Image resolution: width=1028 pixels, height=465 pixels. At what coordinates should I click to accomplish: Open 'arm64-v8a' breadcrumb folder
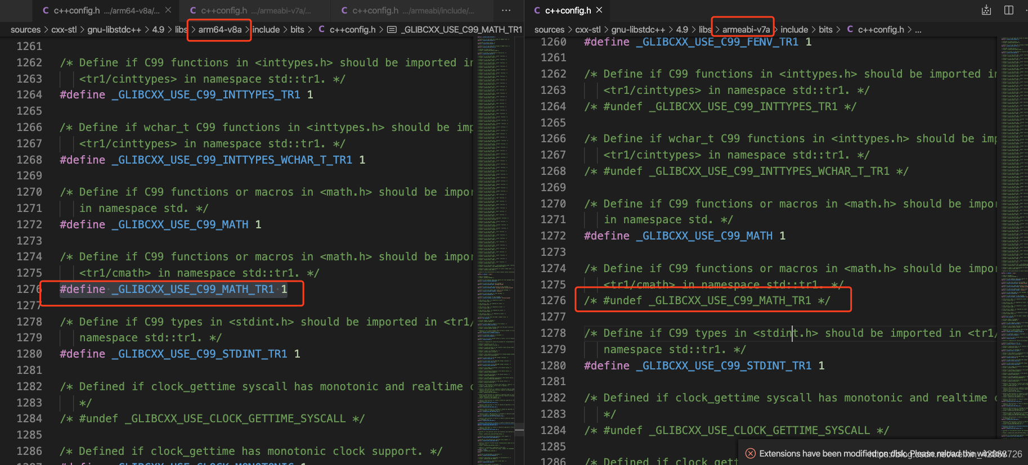(220, 29)
